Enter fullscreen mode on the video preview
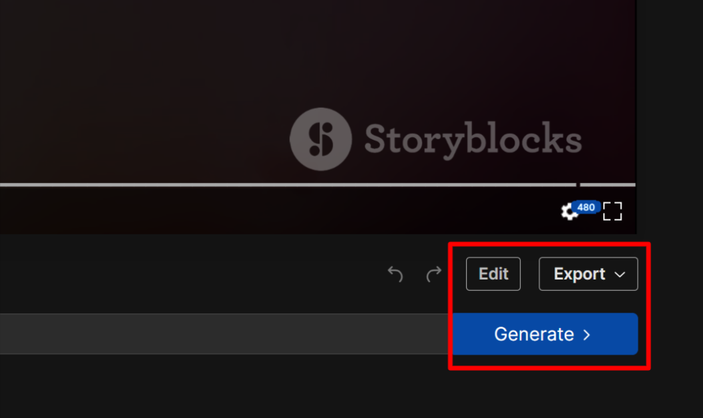Image resolution: width=703 pixels, height=418 pixels. point(612,211)
